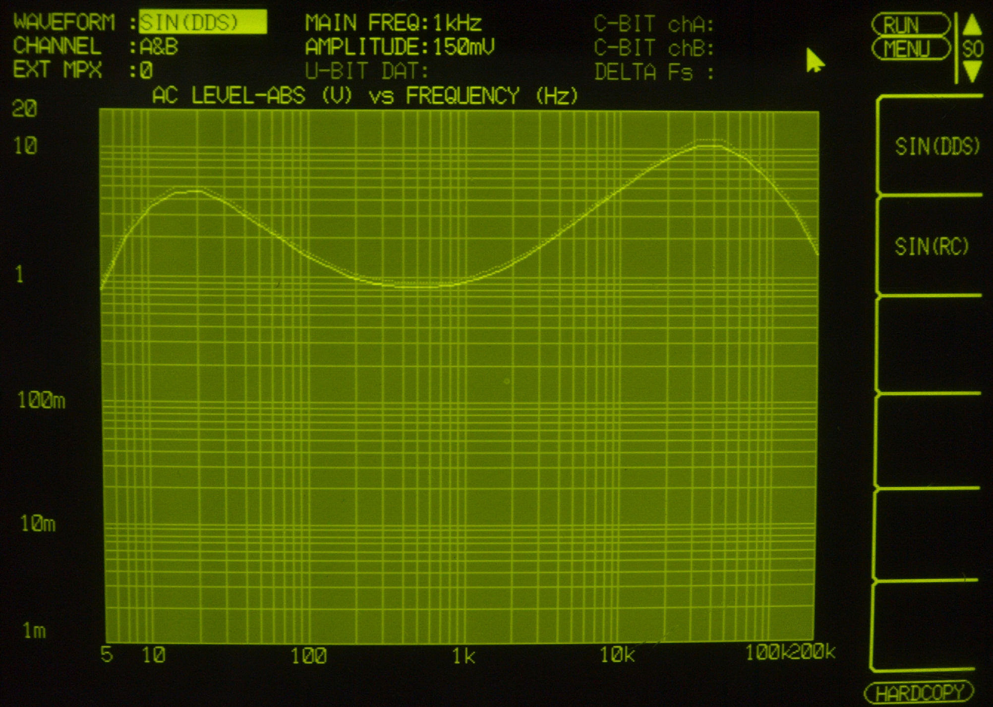The width and height of the screenshot is (993, 707).
Task: Click the SO label between arrows
Action: click(973, 49)
